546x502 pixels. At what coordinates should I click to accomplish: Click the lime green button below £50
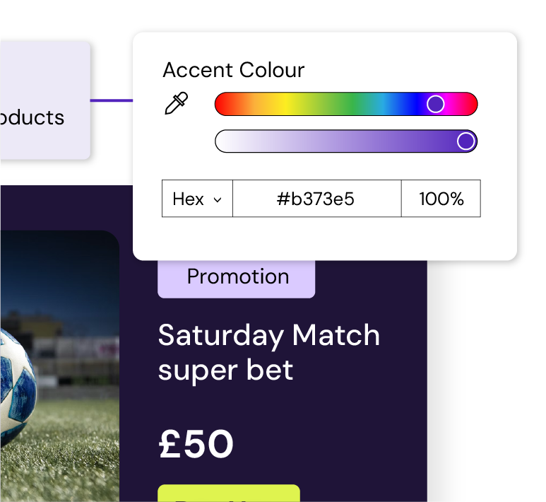pos(228,494)
